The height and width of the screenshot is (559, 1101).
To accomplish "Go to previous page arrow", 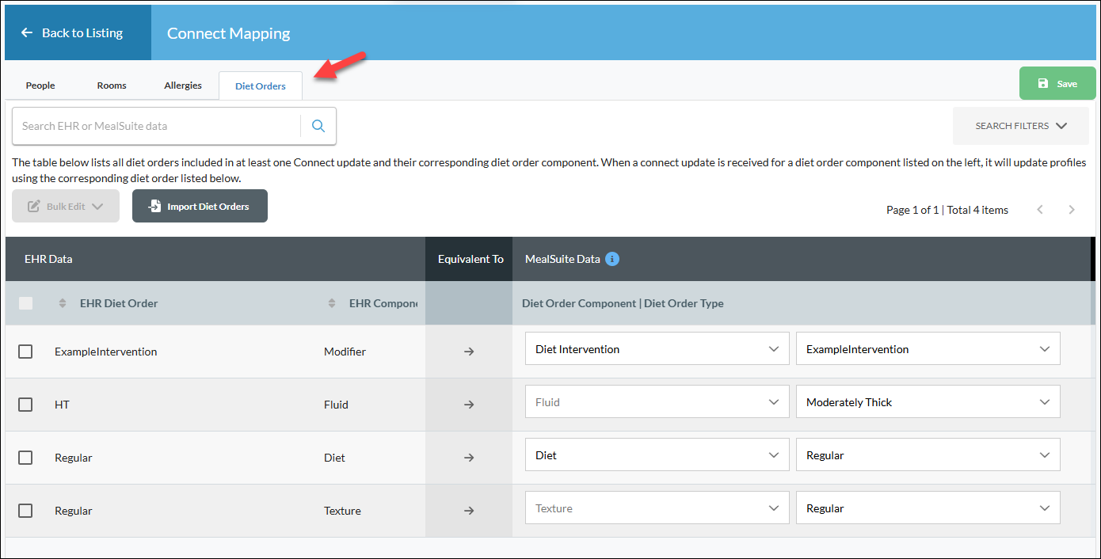I will (1040, 210).
